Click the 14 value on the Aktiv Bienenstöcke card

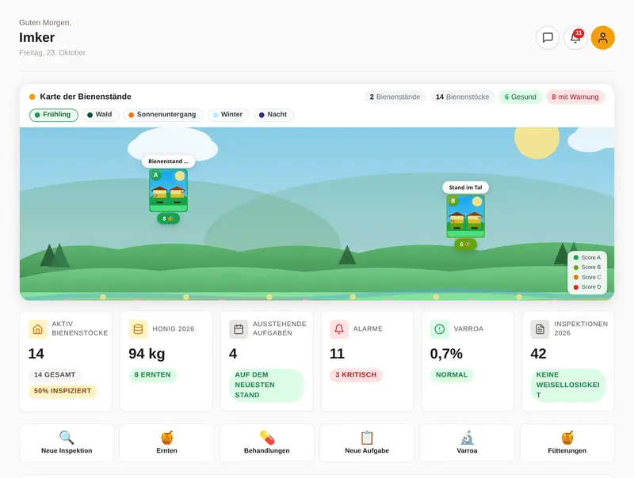[36, 354]
